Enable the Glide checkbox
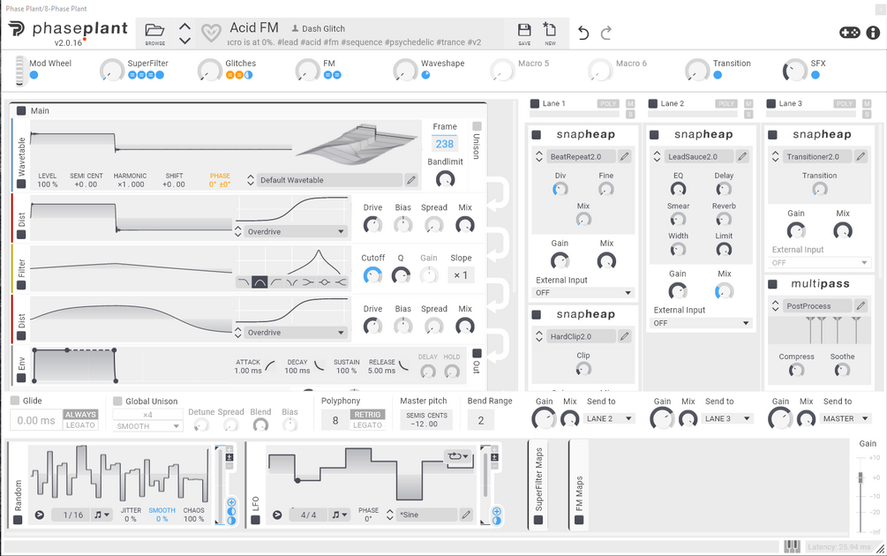The image size is (887, 556). [x=15, y=401]
